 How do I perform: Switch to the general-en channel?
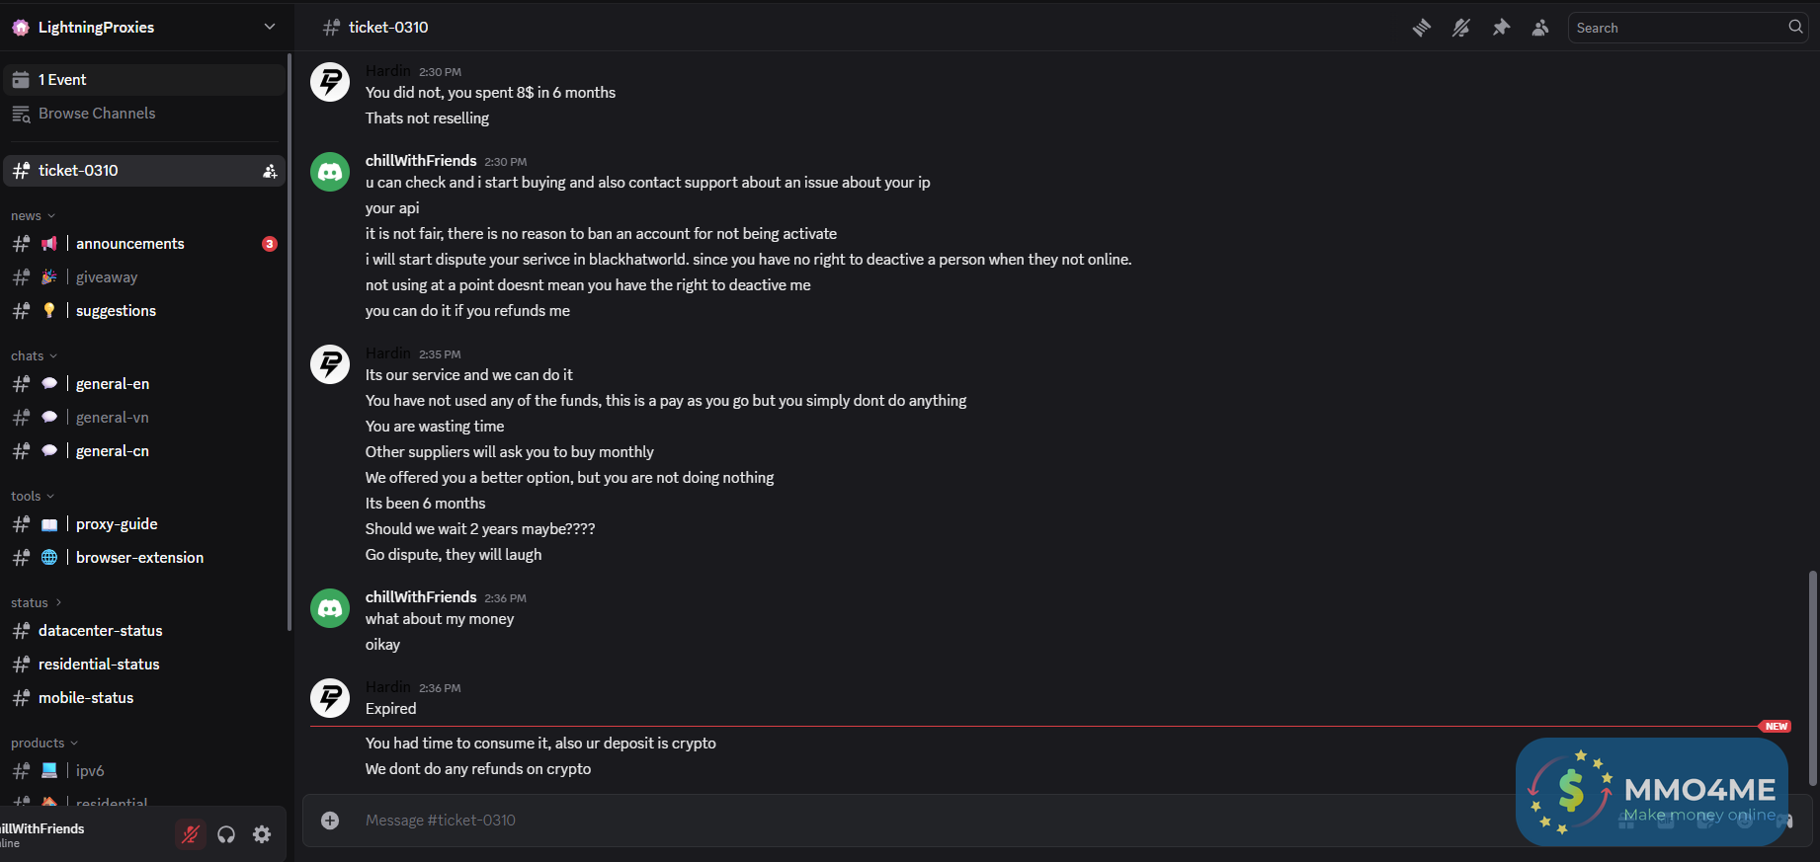point(113,384)
